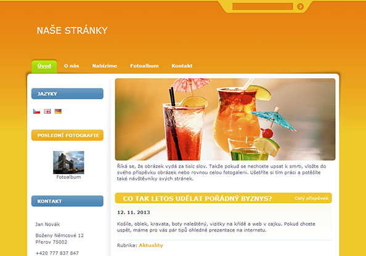This screenshot has height=256, width=366.
Task: Select the German flag language icon
Action: [x=58, y=111]
